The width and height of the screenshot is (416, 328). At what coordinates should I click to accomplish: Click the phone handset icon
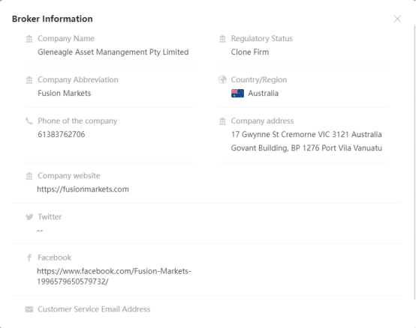29,121
